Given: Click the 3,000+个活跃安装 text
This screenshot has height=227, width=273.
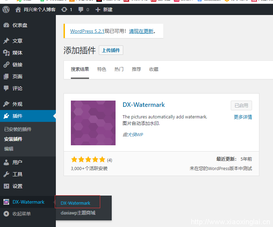Looking at the screenshot, I should pyautogui.click(x=89, y=168).
